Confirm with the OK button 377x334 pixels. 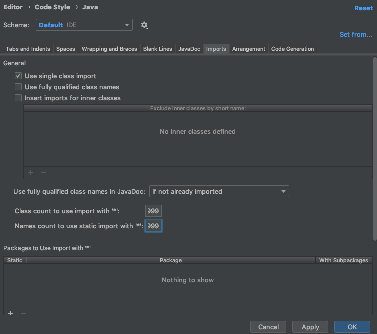tap(352, 327)
